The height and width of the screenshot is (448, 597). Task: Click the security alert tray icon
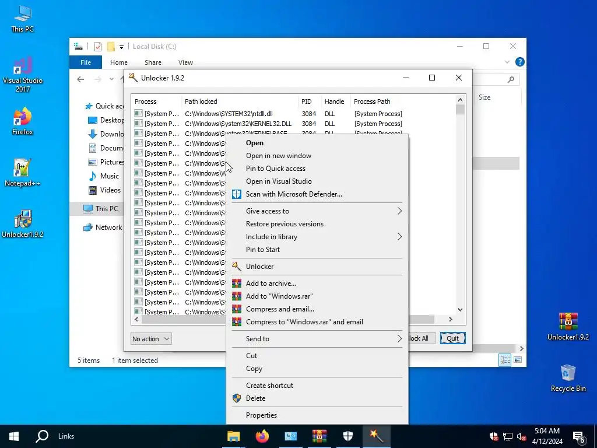coord(493,436)
